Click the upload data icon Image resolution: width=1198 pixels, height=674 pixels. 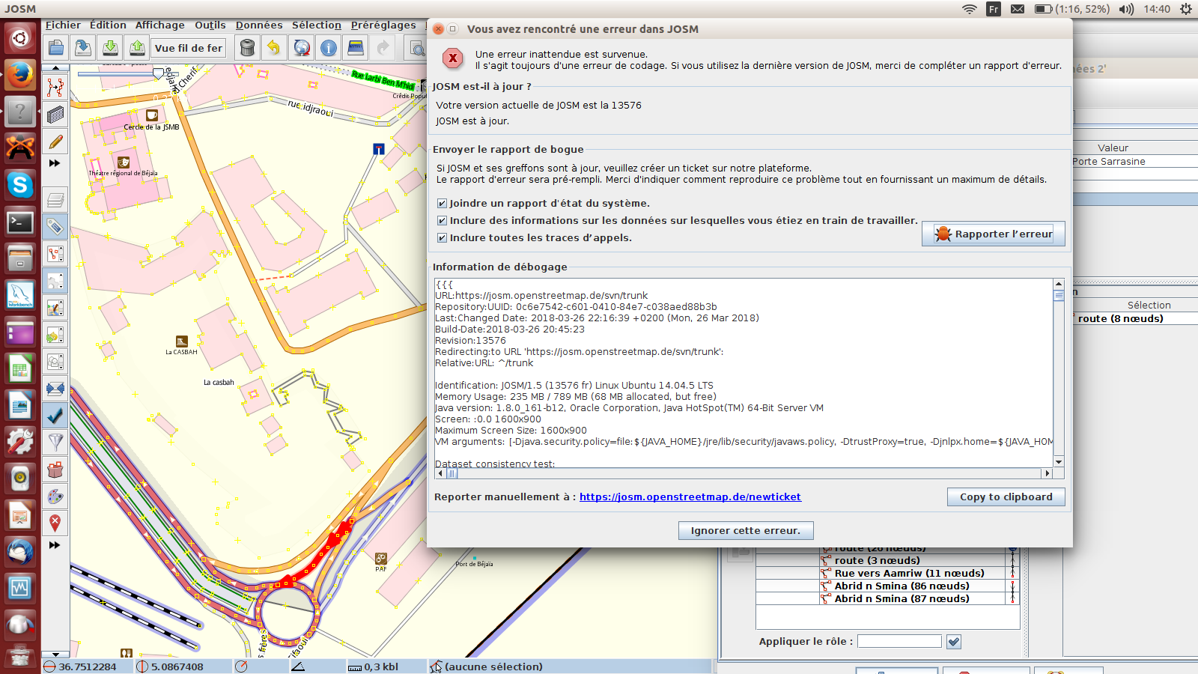point(137,48)
